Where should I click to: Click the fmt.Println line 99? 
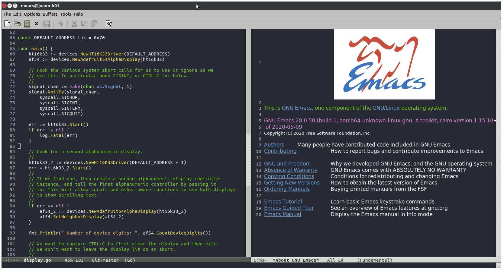point(120,233)
